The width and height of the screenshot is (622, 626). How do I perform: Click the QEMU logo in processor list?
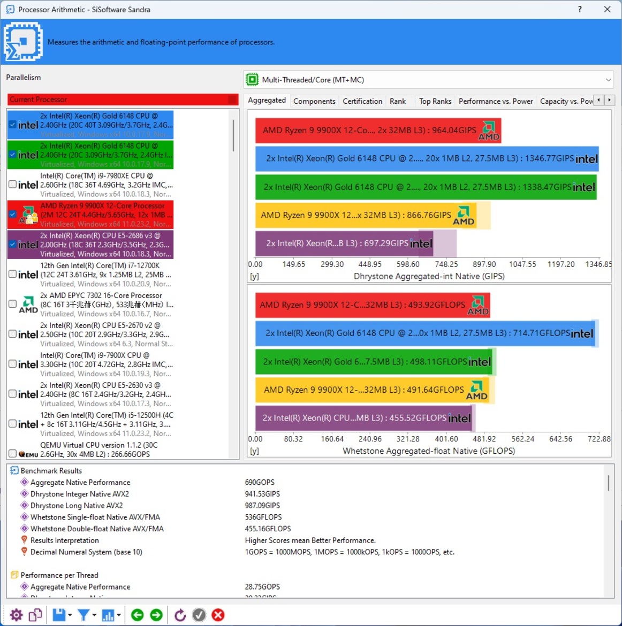tap(28, 454)
